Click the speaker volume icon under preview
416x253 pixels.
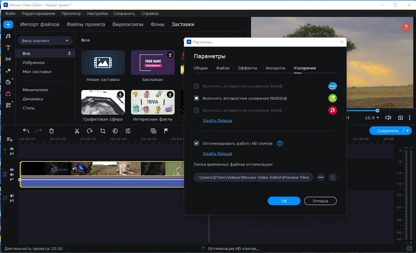388,118
